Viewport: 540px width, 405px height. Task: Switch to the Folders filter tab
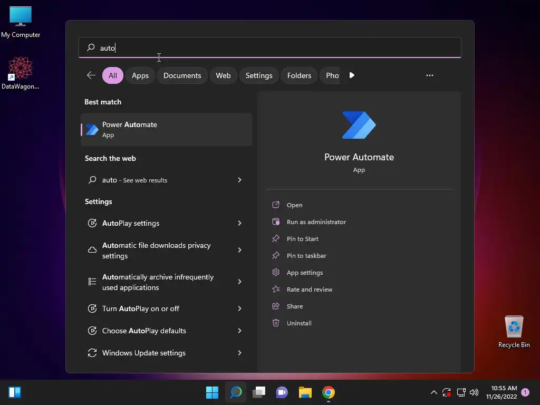(299, 75)
